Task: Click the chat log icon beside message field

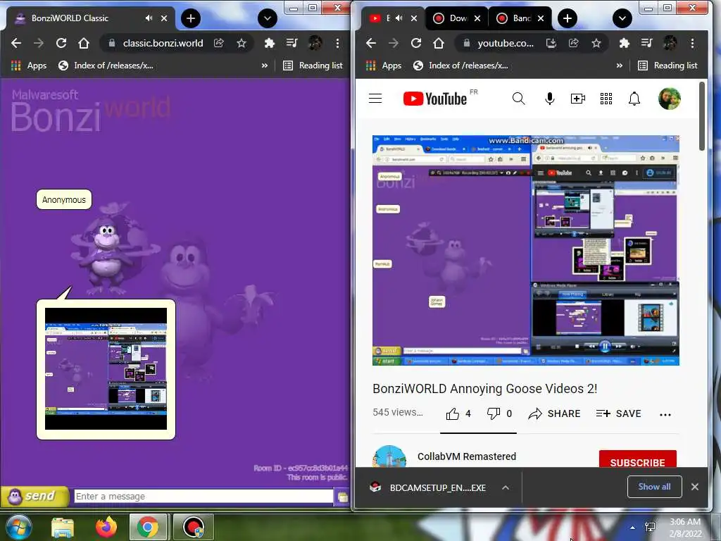Action: [342, 497]
